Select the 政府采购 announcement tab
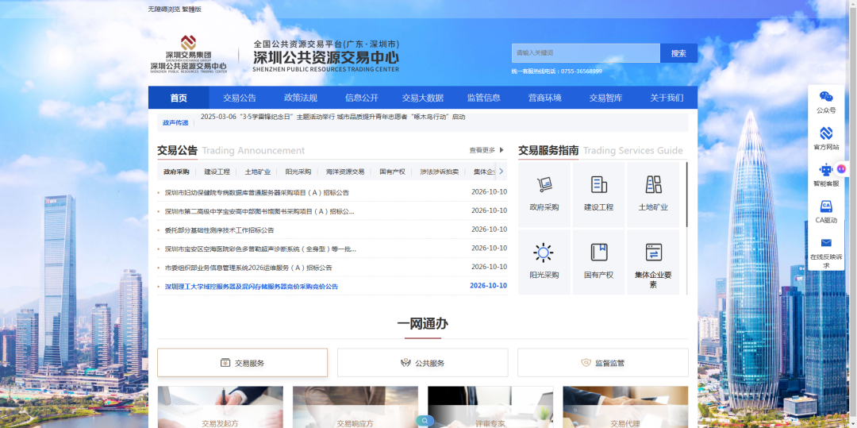The width and height of the screenshot is (857, 428). (x=176, y=172)
